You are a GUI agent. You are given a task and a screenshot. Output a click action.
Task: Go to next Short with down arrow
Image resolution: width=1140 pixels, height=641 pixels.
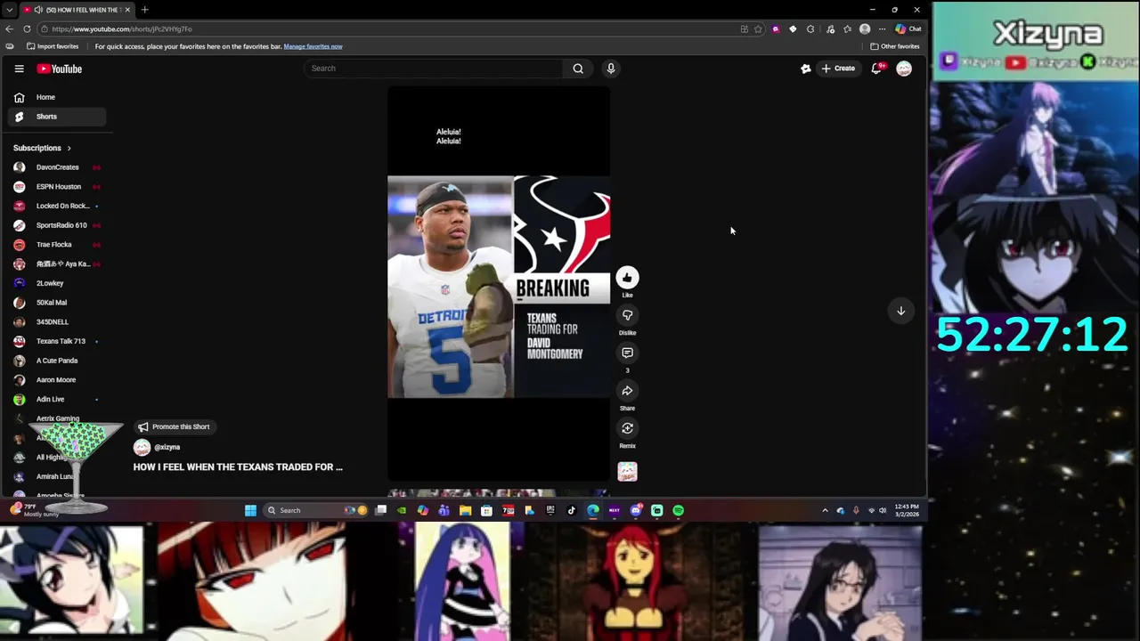tap(900, 311)
